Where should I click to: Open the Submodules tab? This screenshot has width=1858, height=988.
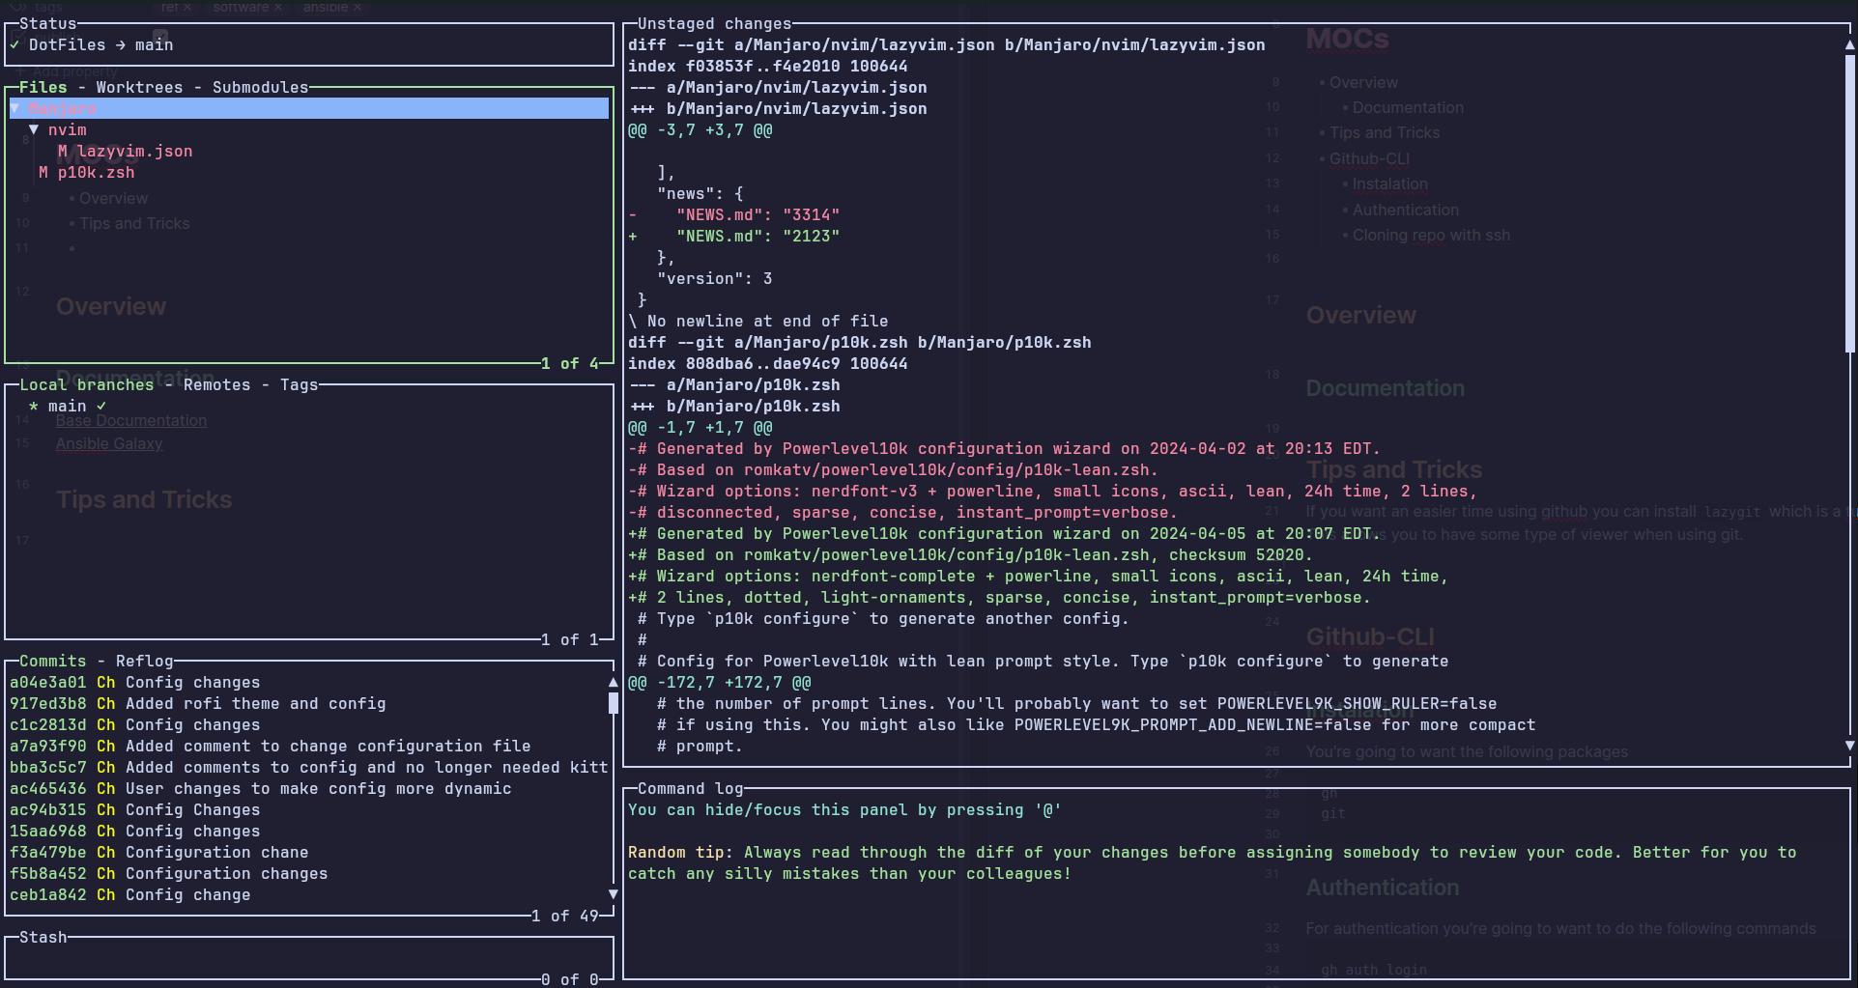[260, 87]
